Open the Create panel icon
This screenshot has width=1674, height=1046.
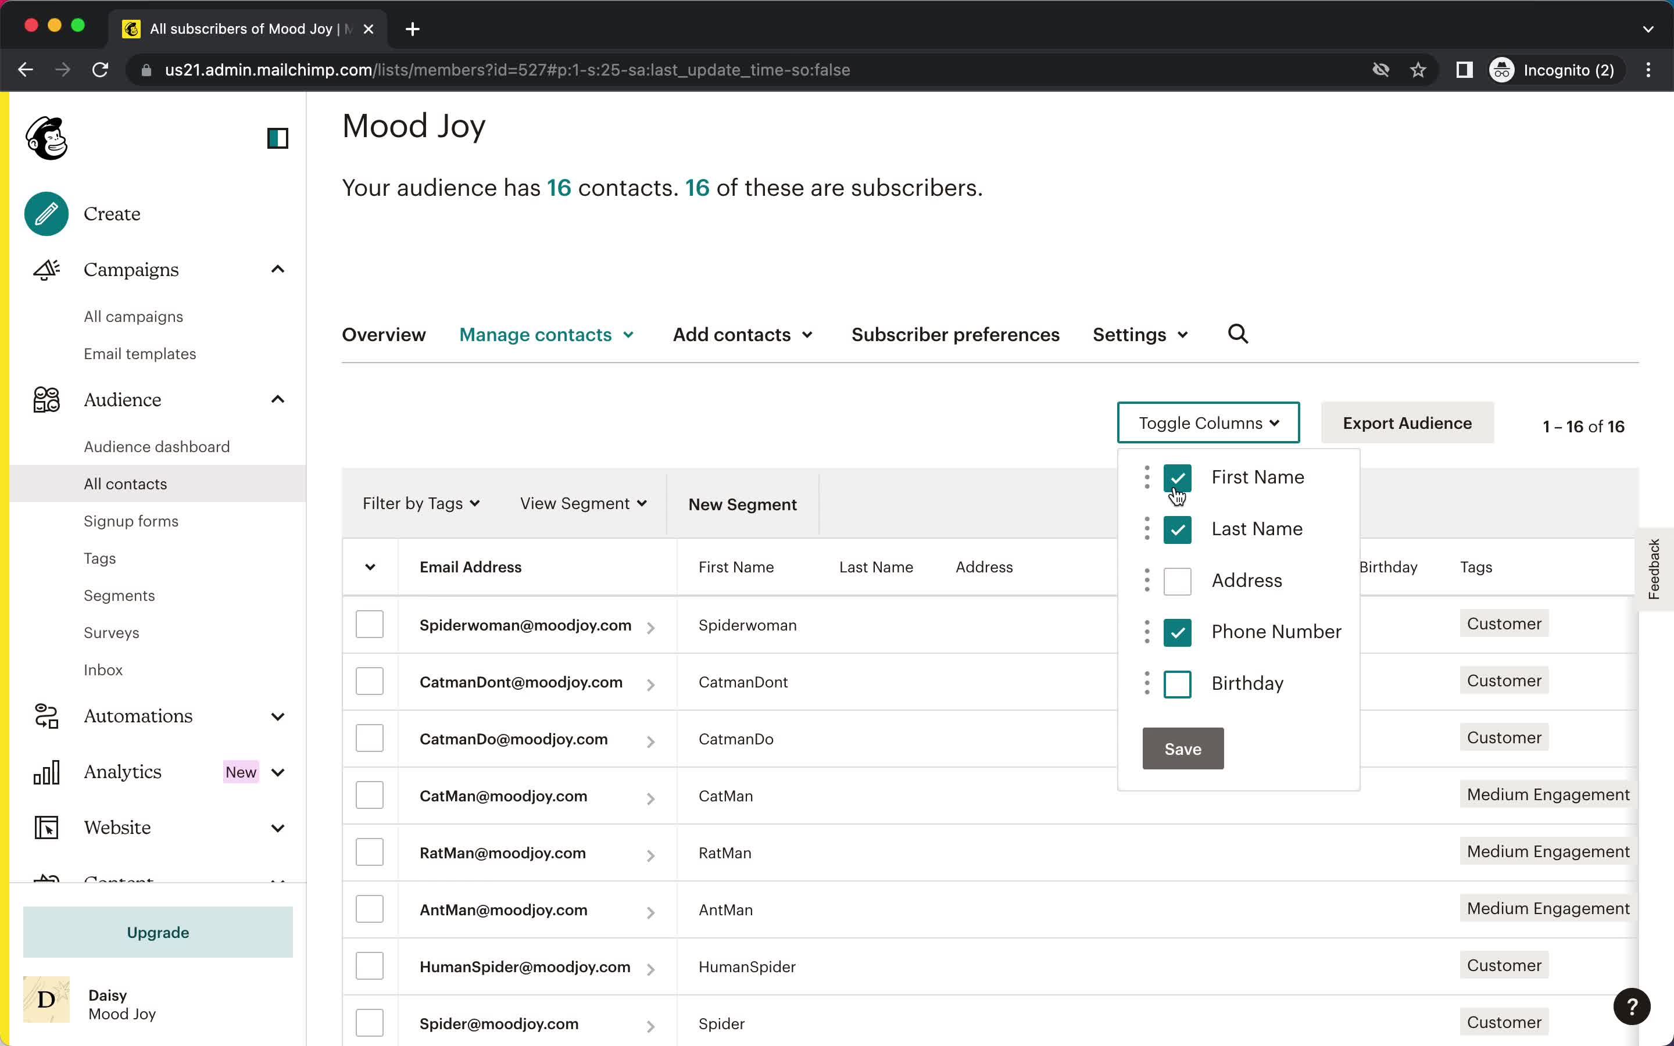coord(46,214)
